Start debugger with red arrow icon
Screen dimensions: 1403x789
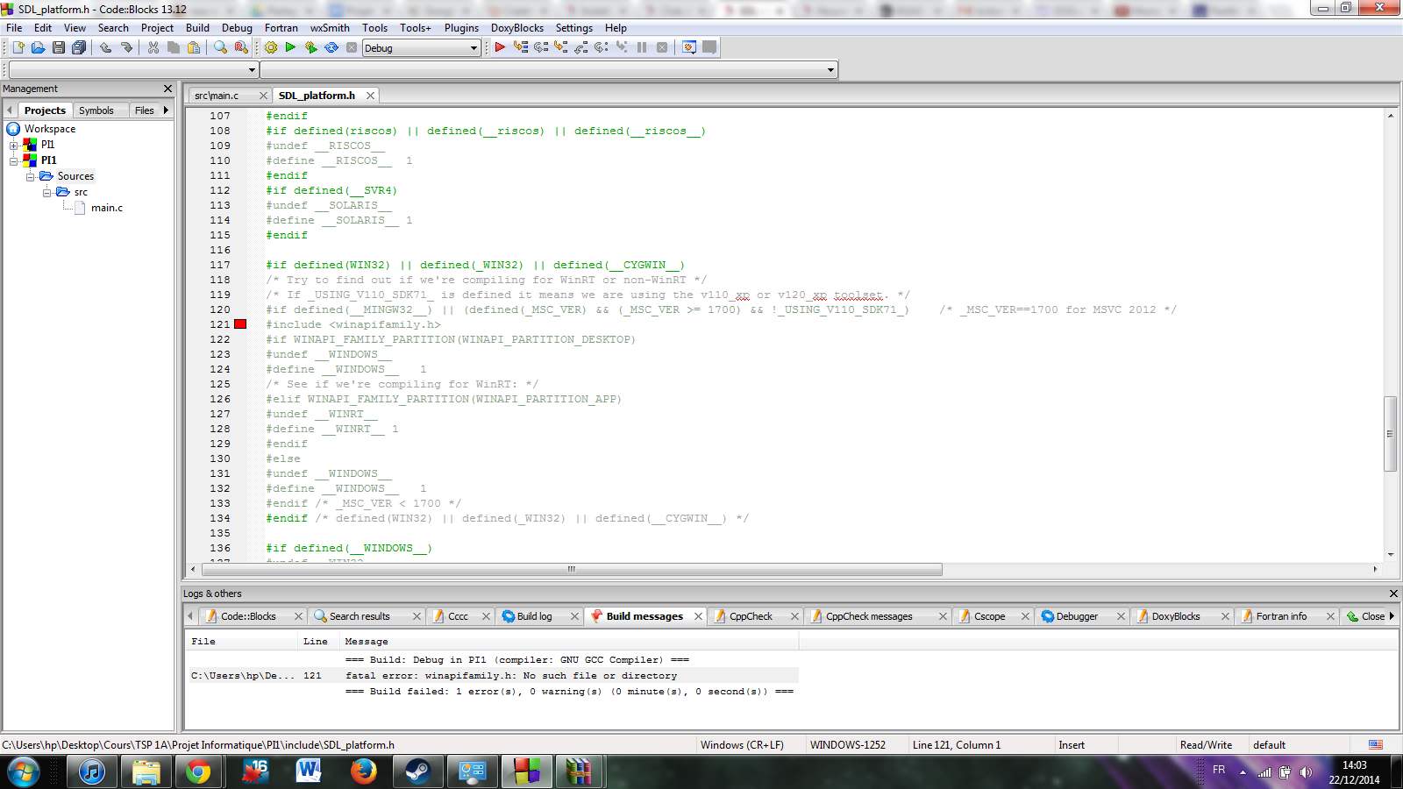[500, 47]
